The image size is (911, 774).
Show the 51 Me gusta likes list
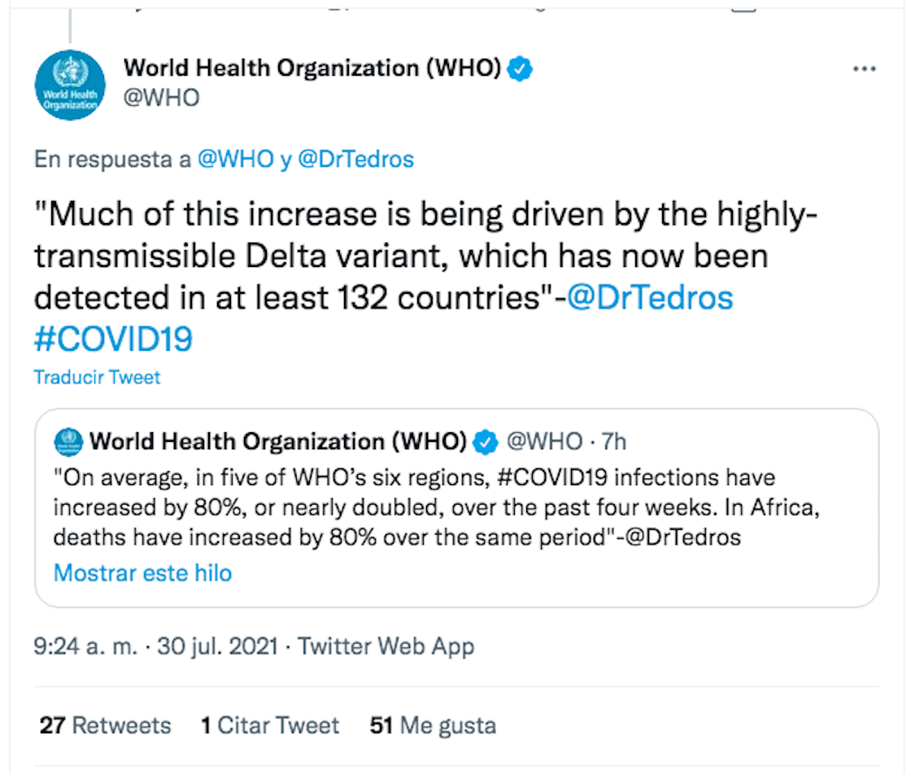tap(433, 725)
